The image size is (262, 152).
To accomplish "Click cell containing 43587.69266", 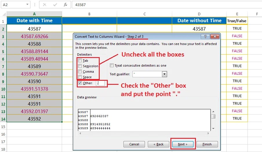I will pyautogui.click(x=34, y=36).
